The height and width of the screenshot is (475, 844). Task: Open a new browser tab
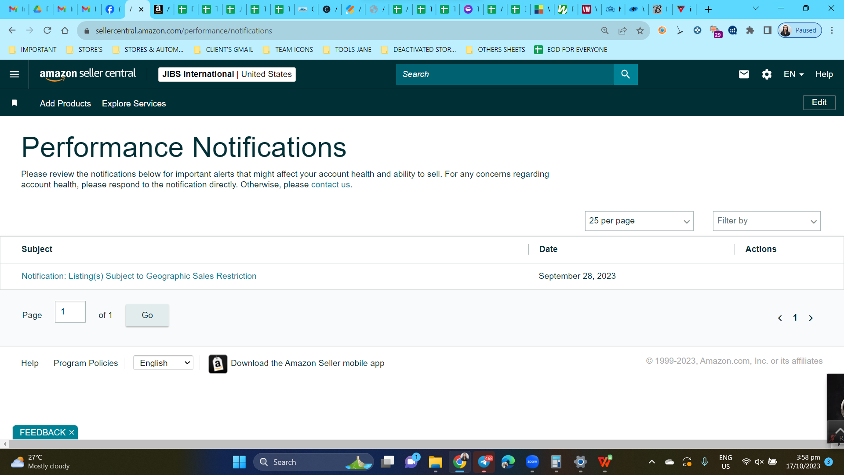click(708, 9)
